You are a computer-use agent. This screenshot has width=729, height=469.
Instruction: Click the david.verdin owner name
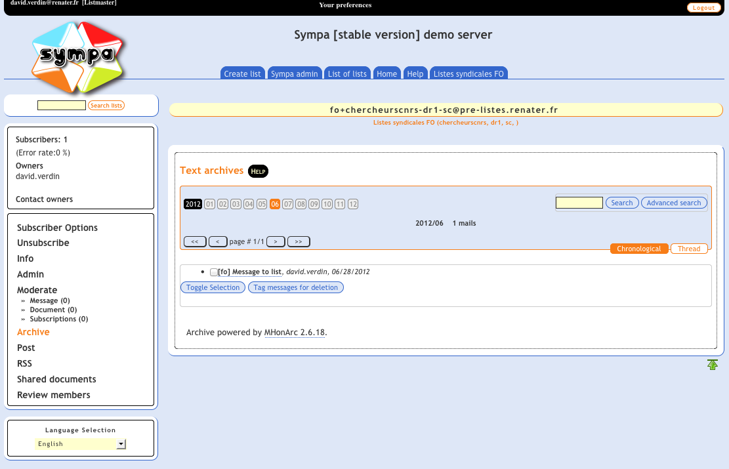click(37, 176)
